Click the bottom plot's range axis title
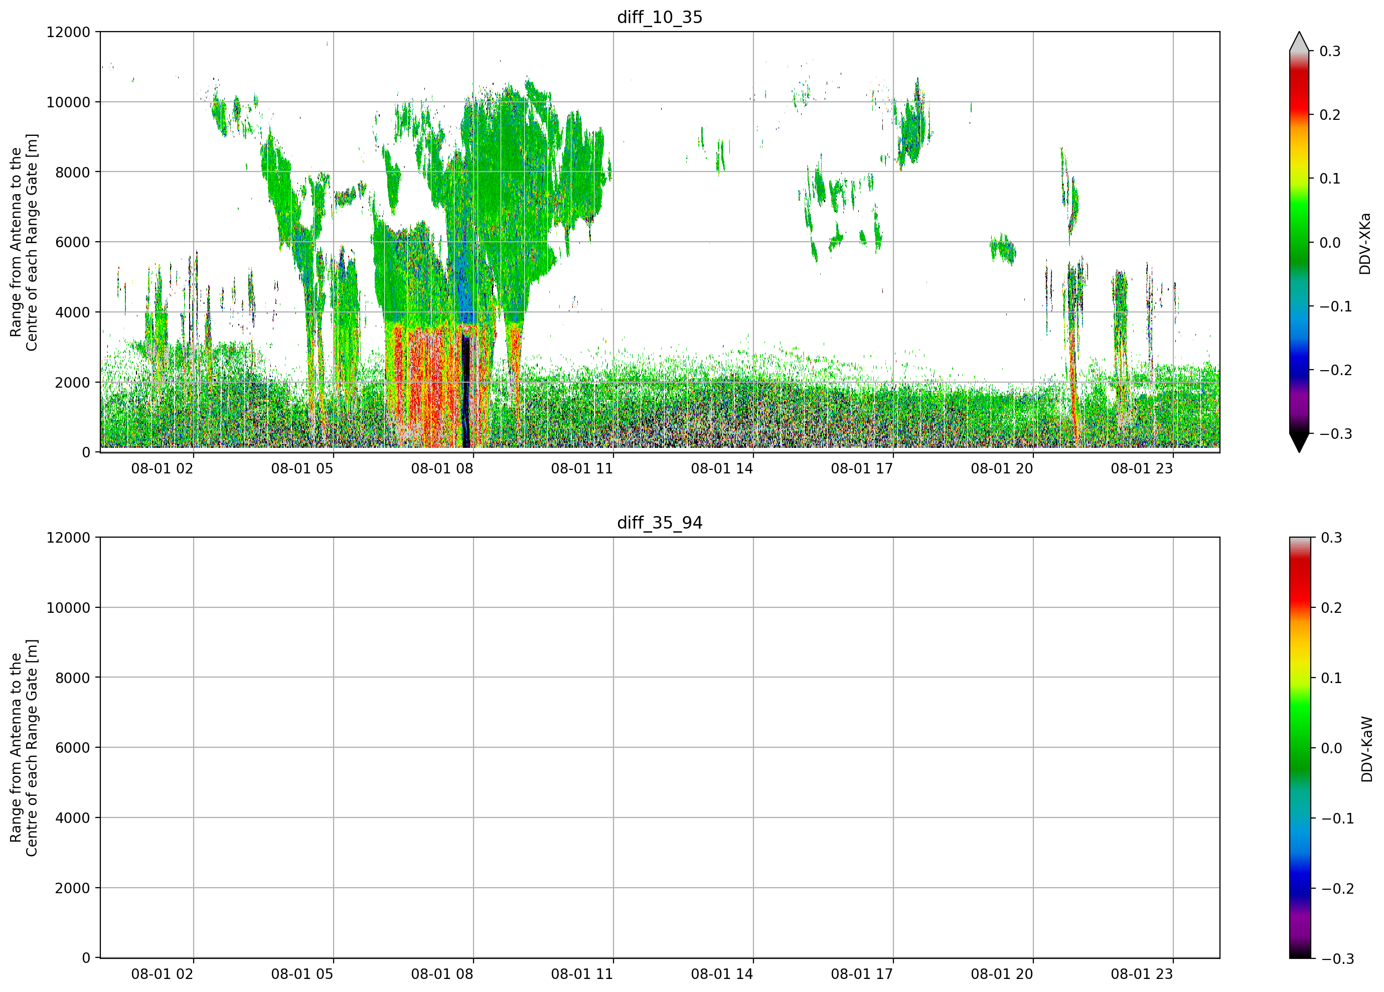Screen dimensions: 1384x992 coord(24,748)
